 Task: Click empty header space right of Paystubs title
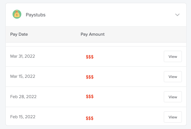pyautogui.click(x=114, y=15)
